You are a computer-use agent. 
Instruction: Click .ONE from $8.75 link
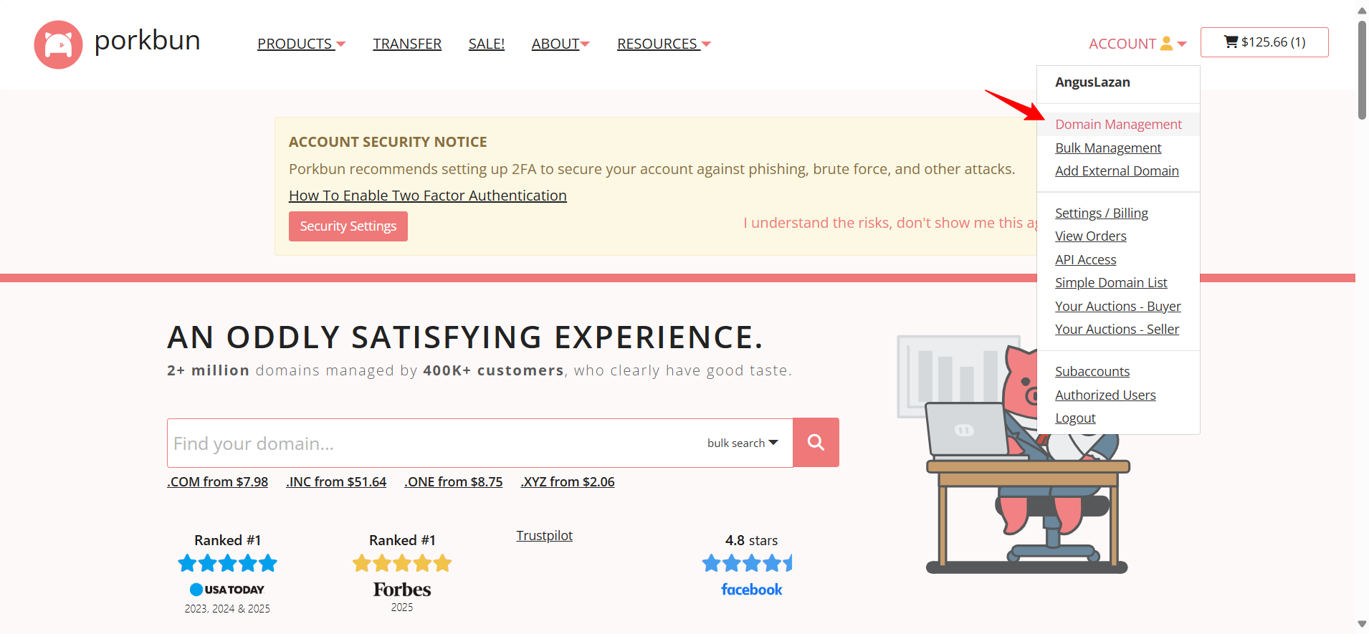(454, 481)
